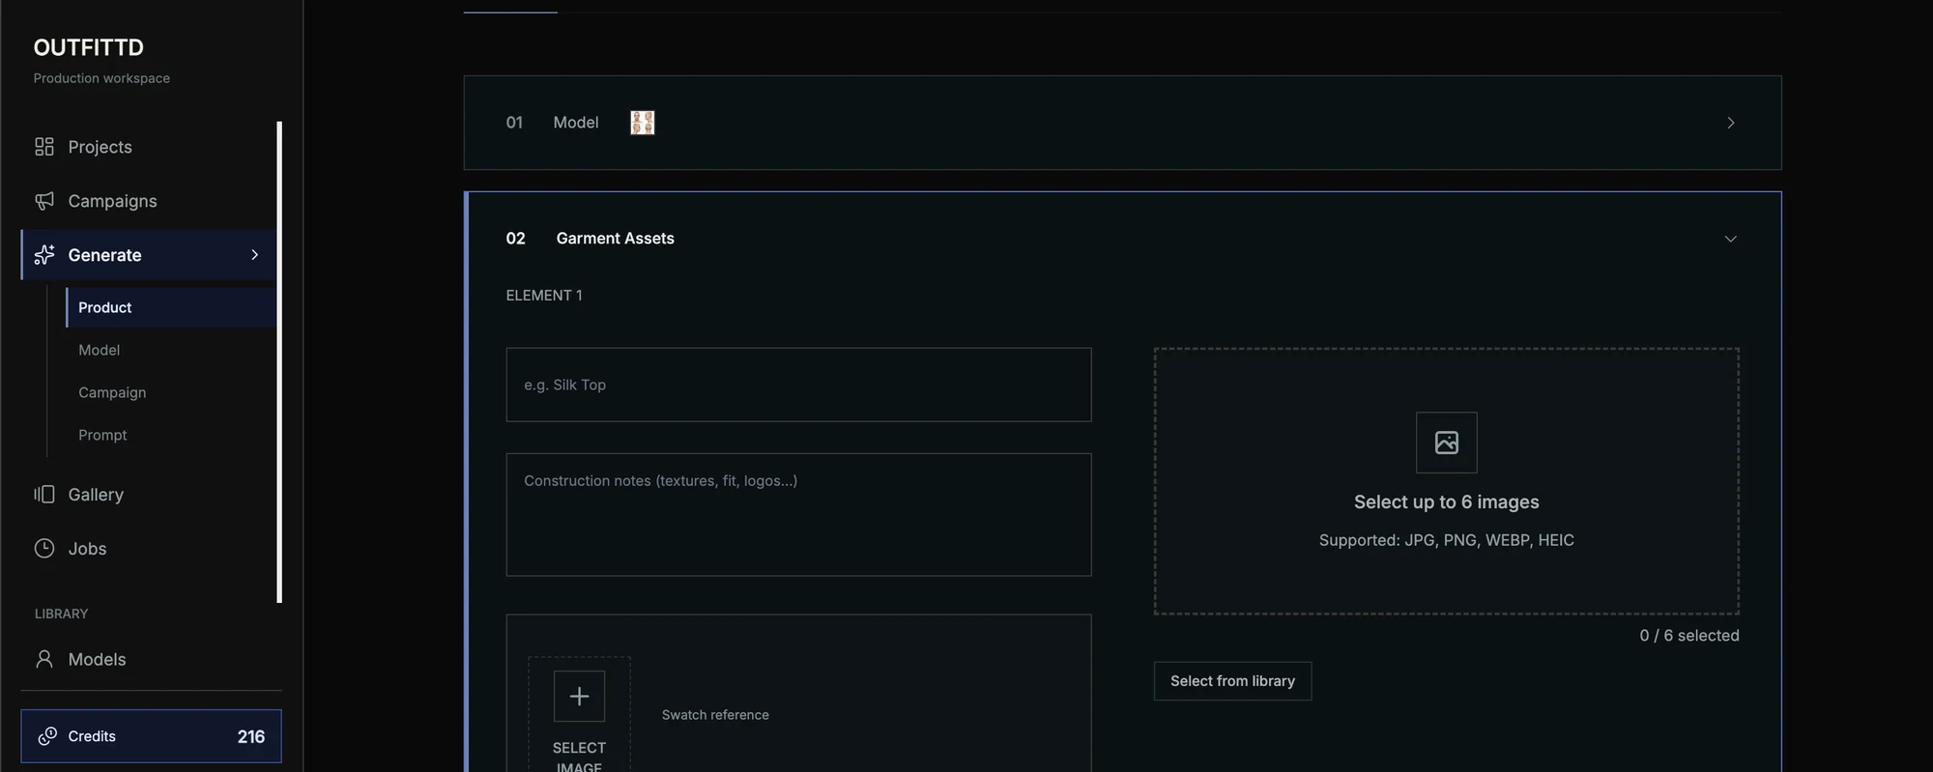
Task: Go to the Projects page label
Action: tap(100, 147)
